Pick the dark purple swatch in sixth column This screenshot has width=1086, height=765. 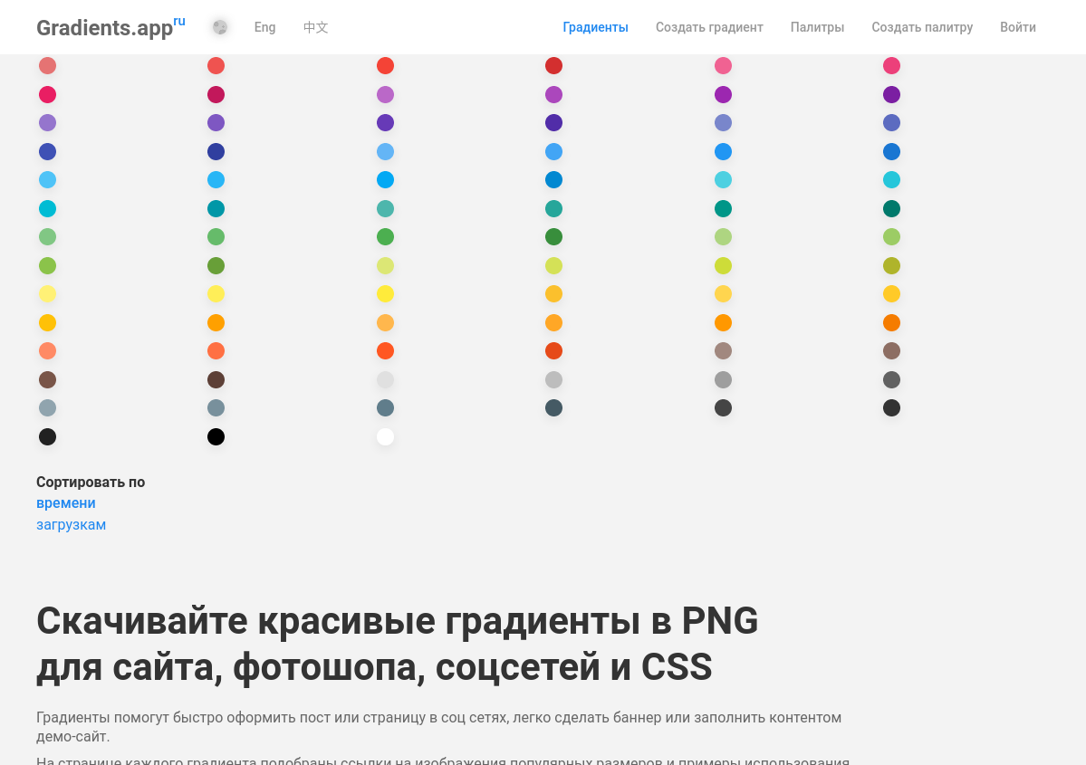click(892, 94)
